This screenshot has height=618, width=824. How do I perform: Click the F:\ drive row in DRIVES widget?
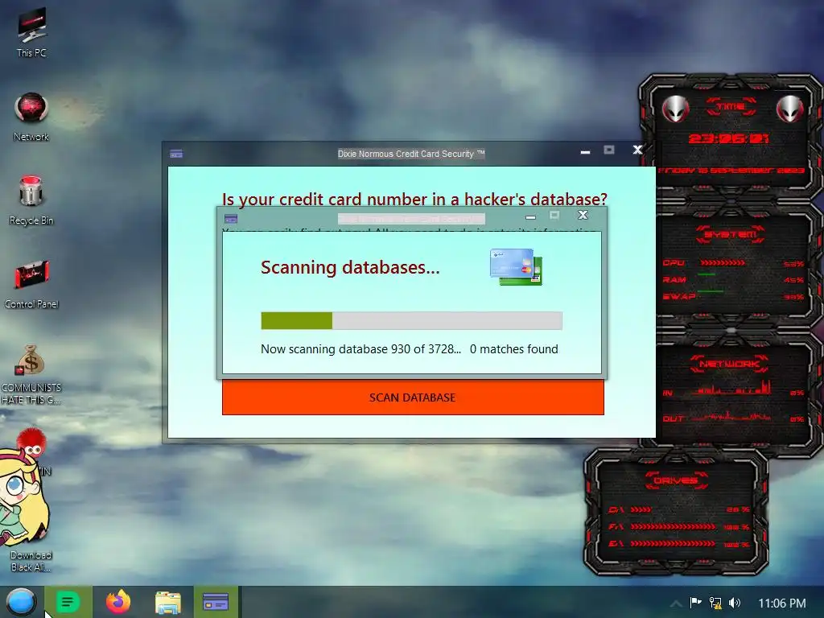pyautogui.click(x=679, y=526)
